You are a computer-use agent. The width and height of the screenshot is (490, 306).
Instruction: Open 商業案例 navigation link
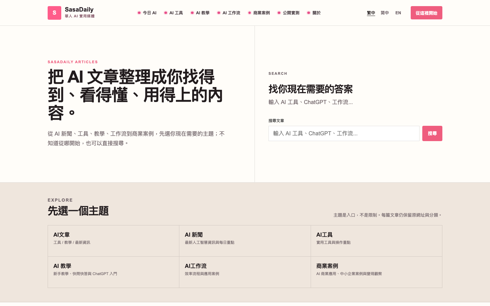click(259, 13)
